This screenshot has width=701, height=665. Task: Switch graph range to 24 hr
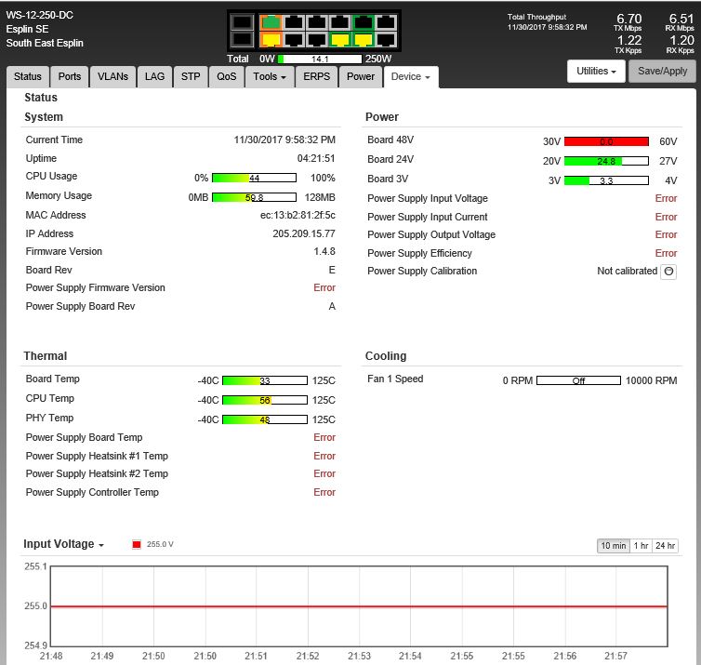665,546
